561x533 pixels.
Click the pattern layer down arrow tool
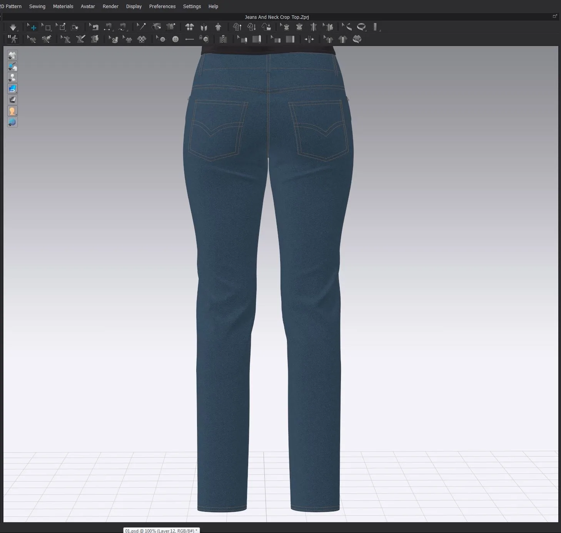(x=252, y=27)
